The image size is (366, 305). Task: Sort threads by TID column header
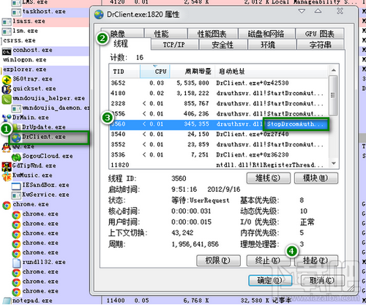point(124,72)
